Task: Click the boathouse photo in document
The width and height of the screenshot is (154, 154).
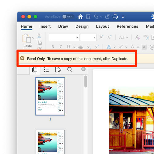Action: [132, 120]
